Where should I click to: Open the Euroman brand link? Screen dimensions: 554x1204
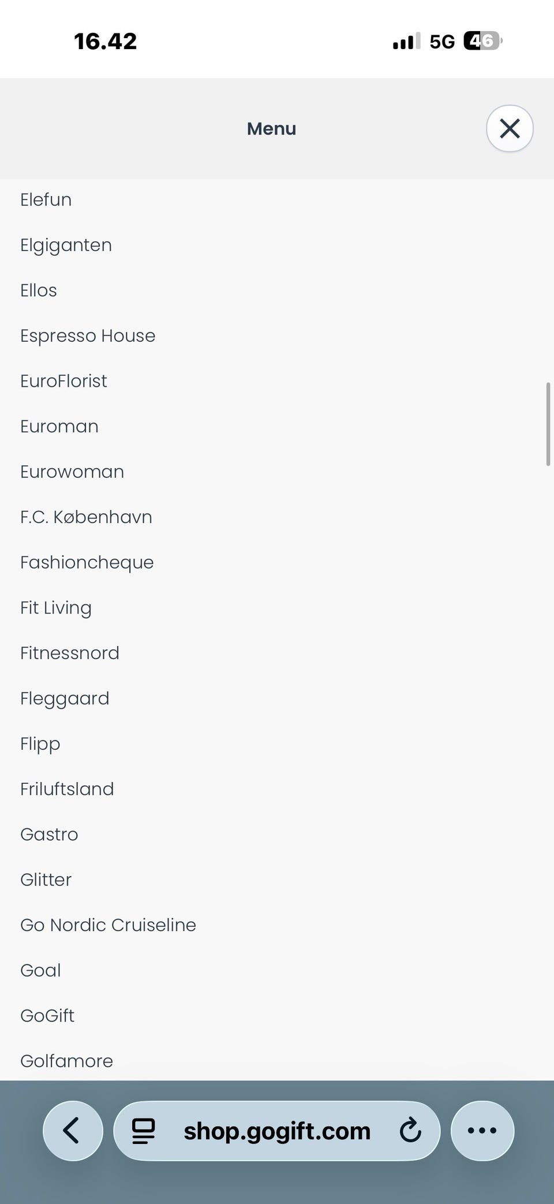[59, 427]
